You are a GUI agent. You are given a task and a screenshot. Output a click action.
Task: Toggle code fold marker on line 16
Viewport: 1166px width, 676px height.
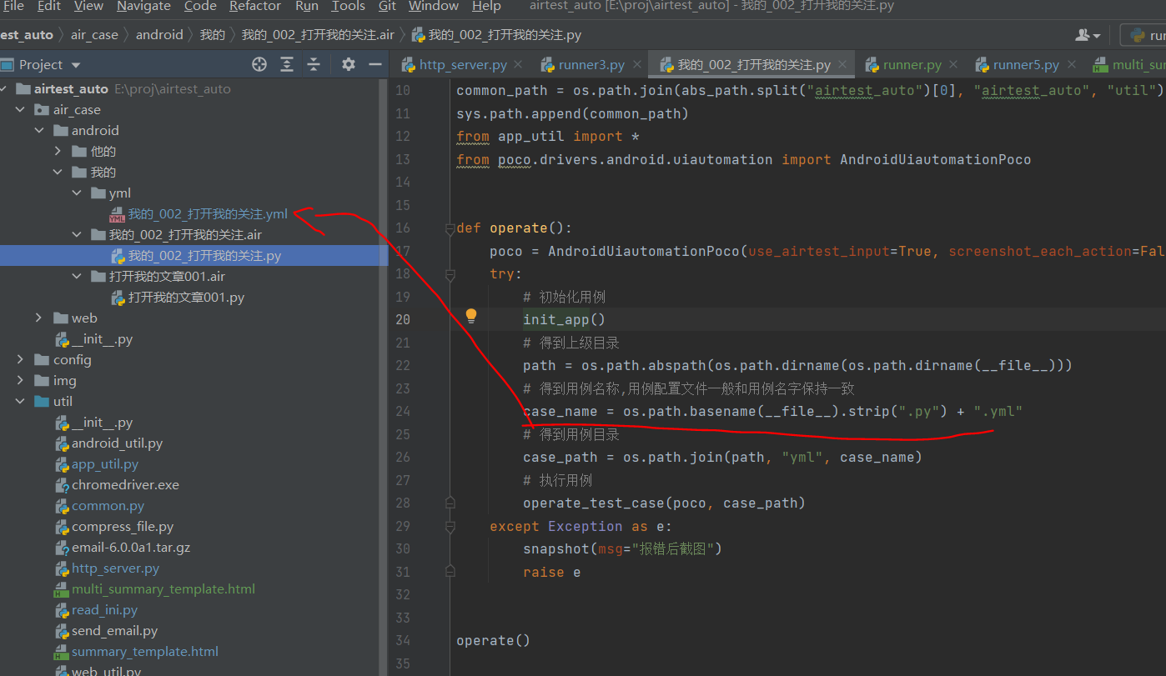click(450, 228)
